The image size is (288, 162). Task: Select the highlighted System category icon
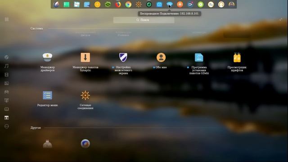pyautogui.click(x=6, y=118)
